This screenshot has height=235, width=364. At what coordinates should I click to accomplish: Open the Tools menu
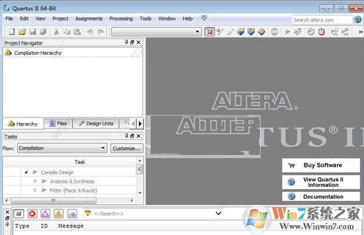click(146, 18)
